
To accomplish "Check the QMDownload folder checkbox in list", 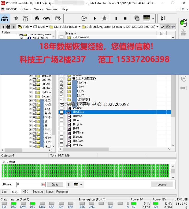I will pyautogui.click(x=62, y=37).
